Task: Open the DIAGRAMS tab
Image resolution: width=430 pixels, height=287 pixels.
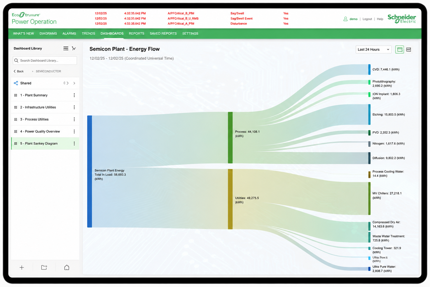Action: 48,33
